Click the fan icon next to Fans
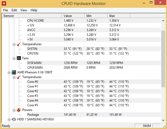 pyautogui.click(x=19, y=58)
